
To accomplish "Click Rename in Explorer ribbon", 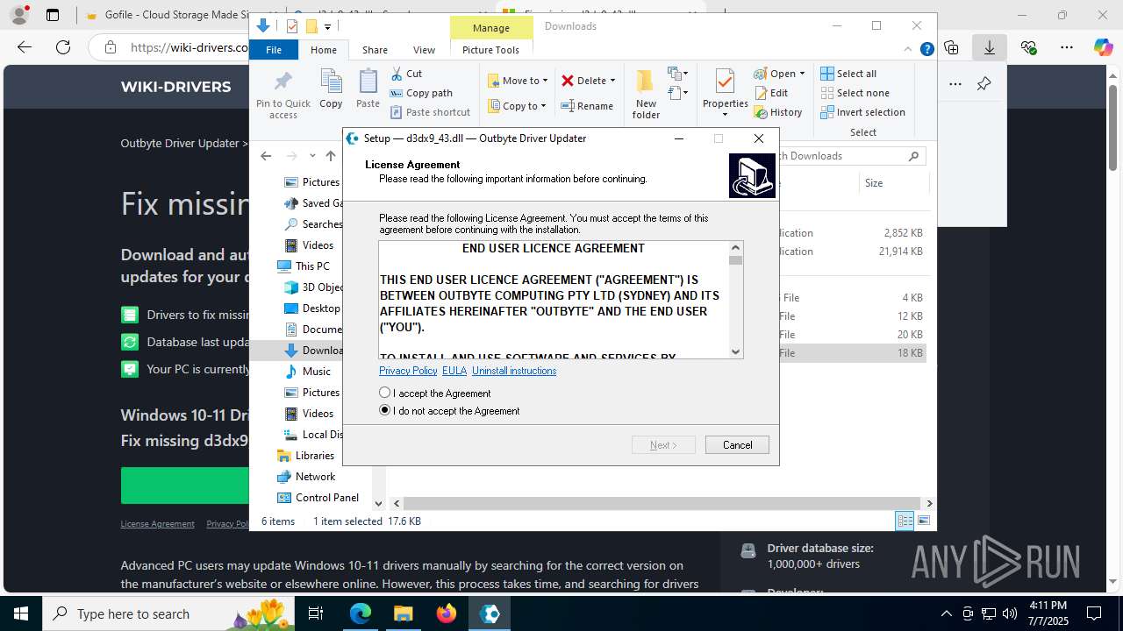I will 587,106.
